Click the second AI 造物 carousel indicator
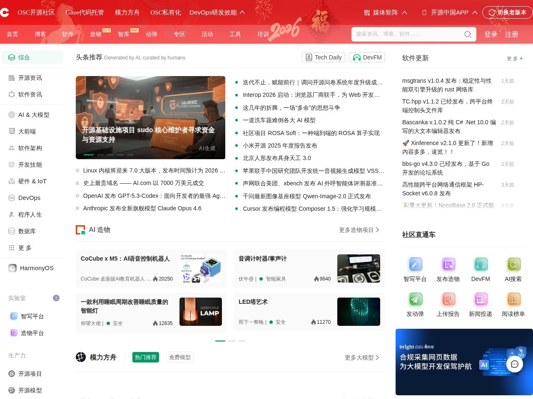The width and height of the screenshot is (533, 399). [232, 341]
